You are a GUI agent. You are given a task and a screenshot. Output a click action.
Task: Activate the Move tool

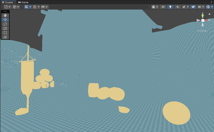pos(5,20)
